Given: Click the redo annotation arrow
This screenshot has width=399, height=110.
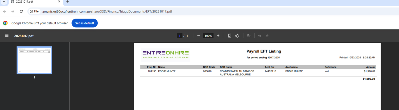Looking at the screenshot, I should [267, 36].
